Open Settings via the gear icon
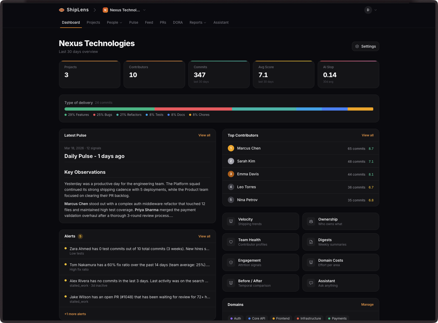The width and height of the screenshot is (438, 323). coord(357,46)
